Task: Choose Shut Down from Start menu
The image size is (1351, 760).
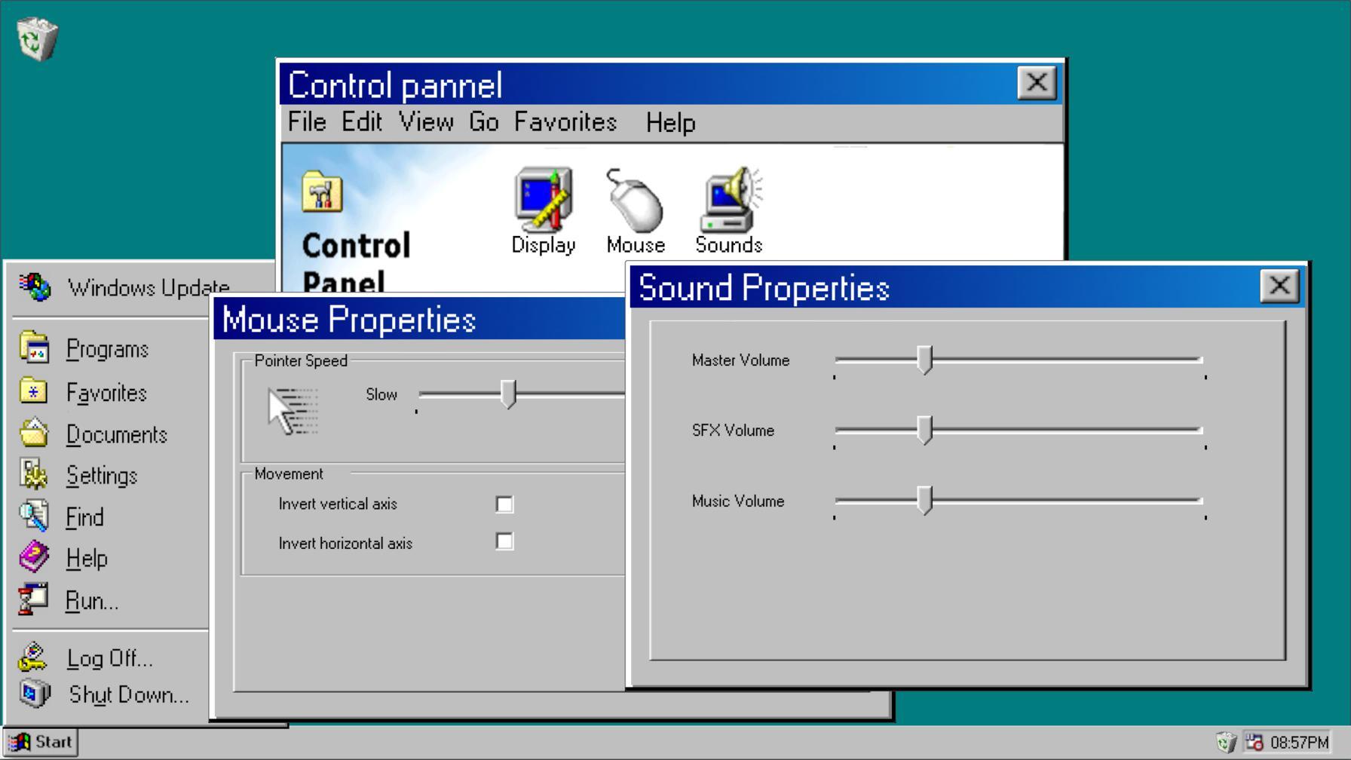Action: click(x=128, y=694)
